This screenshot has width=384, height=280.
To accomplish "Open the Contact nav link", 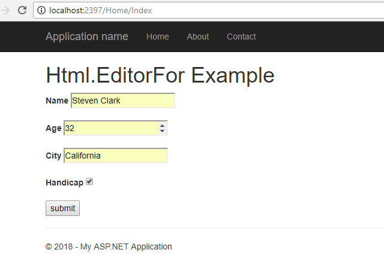I will 241,36.
